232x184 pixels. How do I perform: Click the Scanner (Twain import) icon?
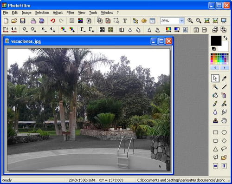click(42, 20)
